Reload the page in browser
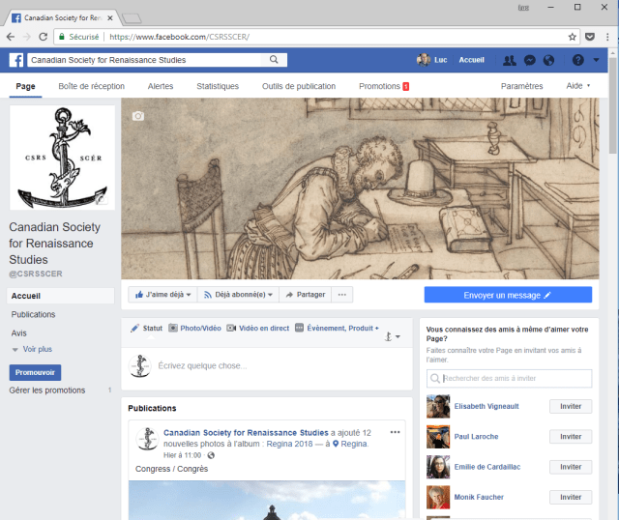The image size is (619, 520). (43, 37)
